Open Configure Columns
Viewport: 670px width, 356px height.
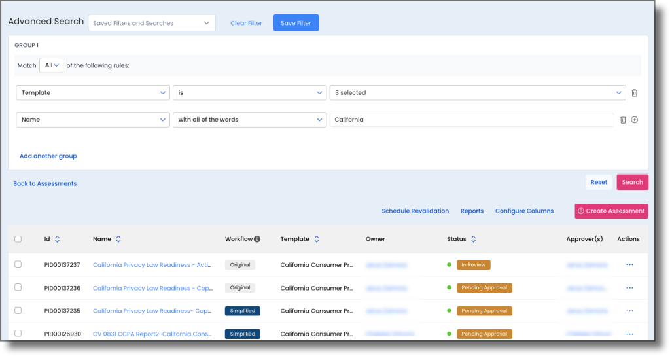[x=524, y=211]
